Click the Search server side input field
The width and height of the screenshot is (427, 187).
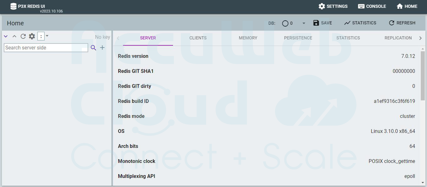(46, 48)
